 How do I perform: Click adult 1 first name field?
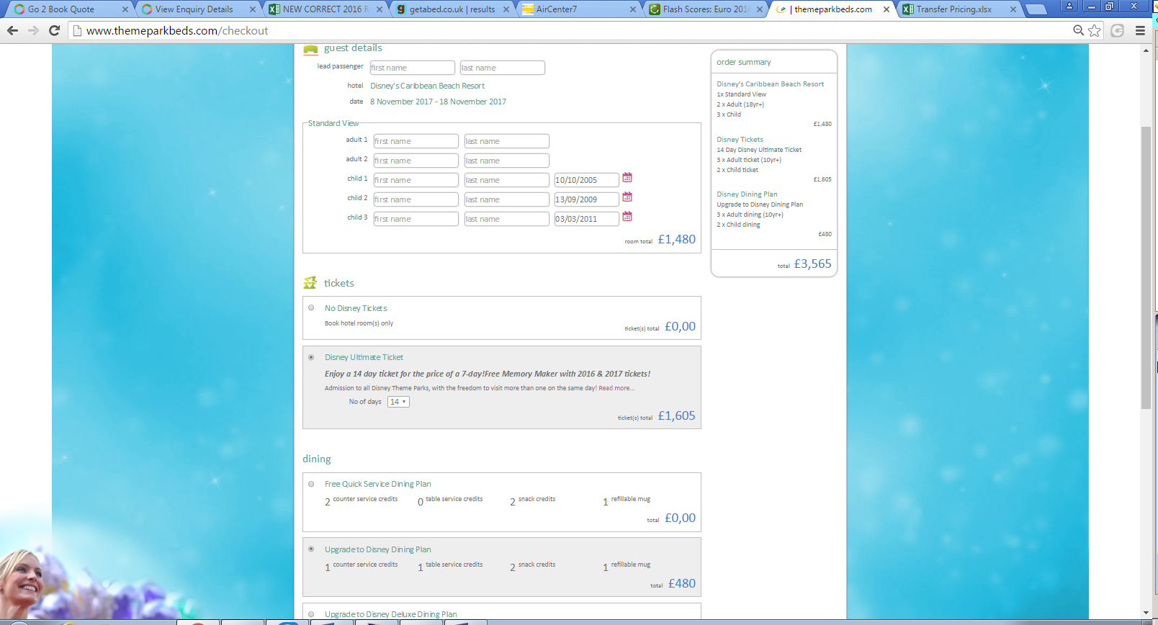(416, 141)
